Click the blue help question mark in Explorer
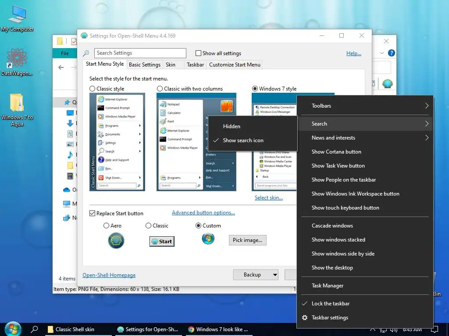Viewport: 449px width, 336px height. [392, 53]
